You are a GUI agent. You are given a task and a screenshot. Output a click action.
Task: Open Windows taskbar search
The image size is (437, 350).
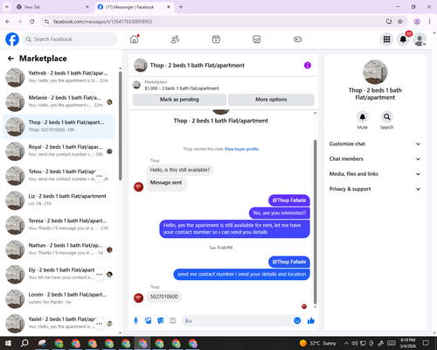pos(24,343)
